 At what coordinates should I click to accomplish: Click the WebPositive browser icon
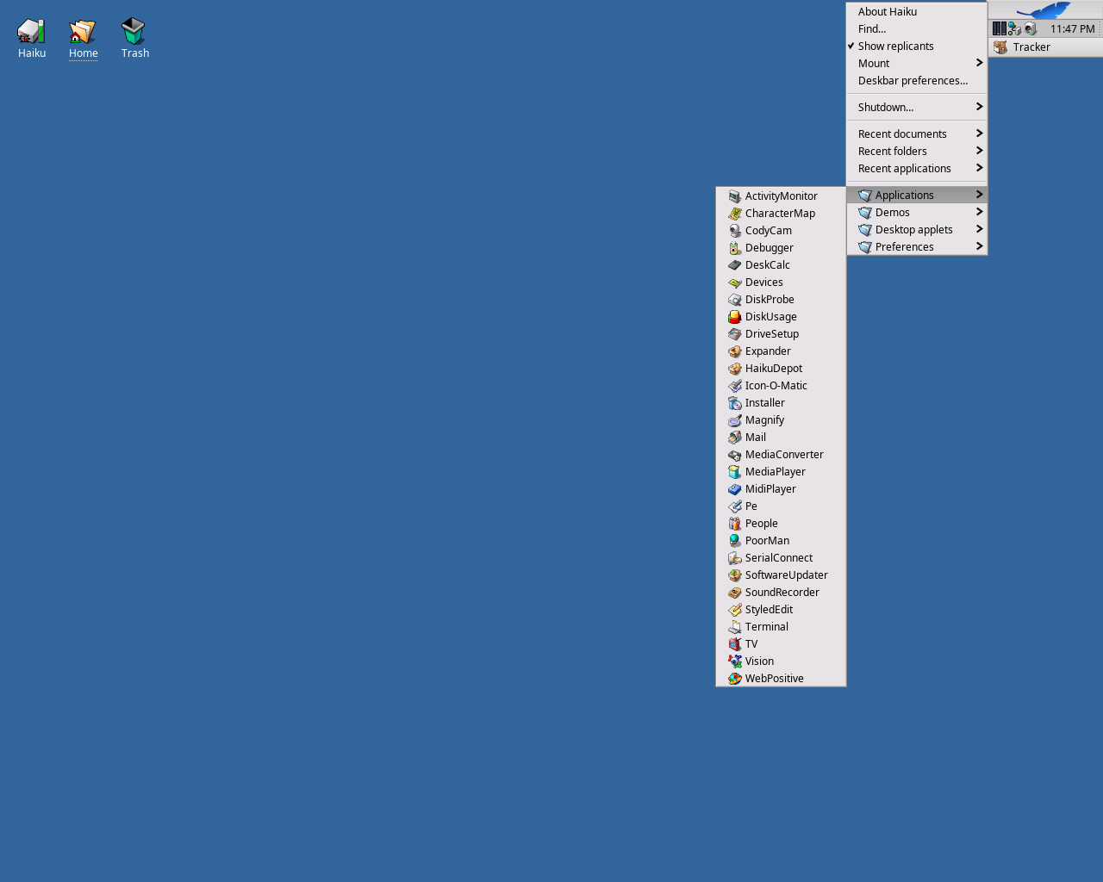pyautogui.click(x=735, y=679)
